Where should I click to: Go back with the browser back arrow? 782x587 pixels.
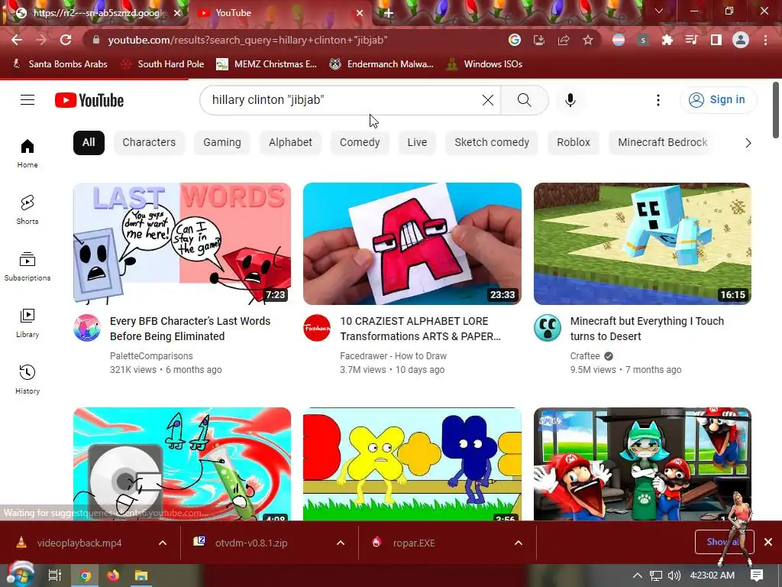tap(17, 40)
